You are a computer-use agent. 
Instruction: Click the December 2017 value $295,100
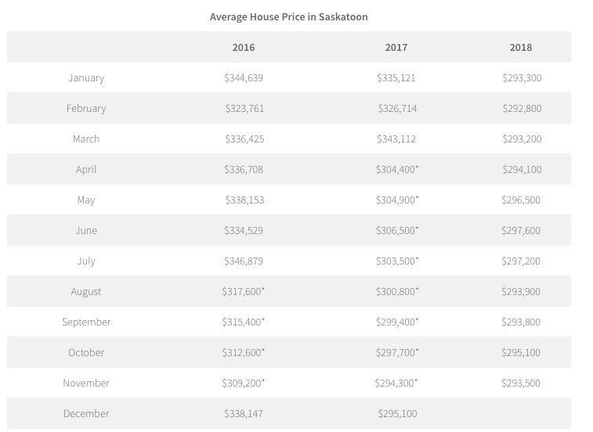point(397,414)
